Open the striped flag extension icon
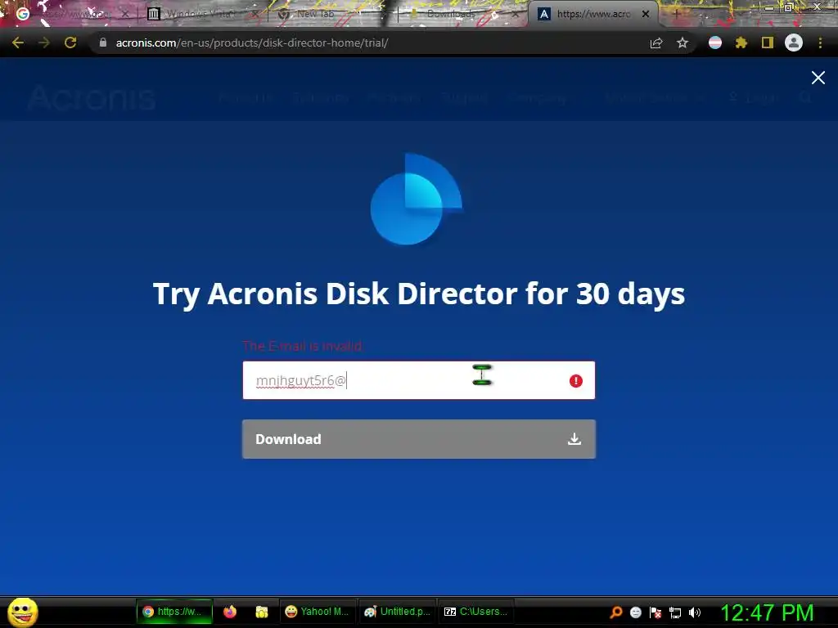Screen dimensions: 838x628 click(715, 43)
